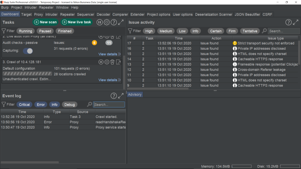
Task: Toggle the Certain confidence filter
Action: pyautogui.click(x=216, y=31)
